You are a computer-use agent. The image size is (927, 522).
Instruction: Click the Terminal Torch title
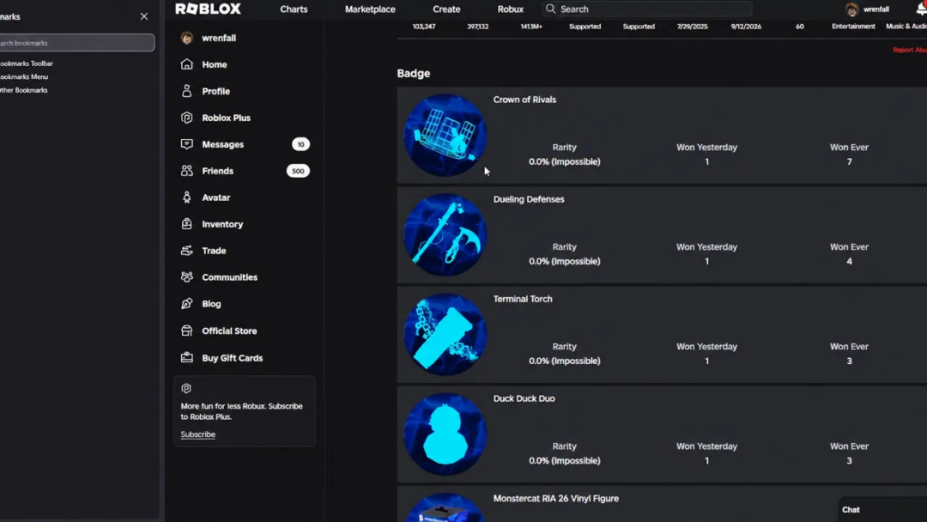point(523,299)
